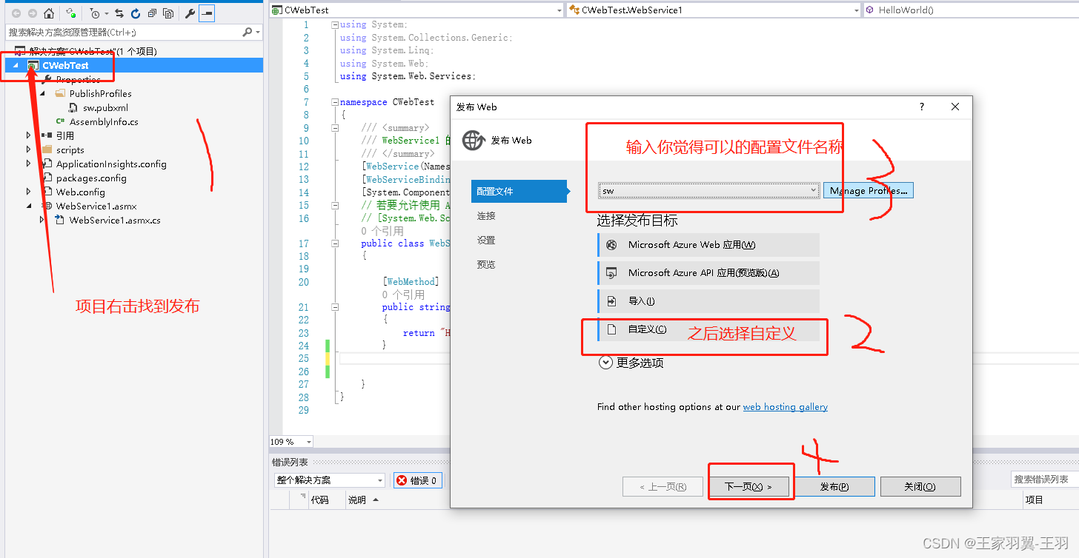Screen dimensions: 1079x558
Task: Select the PublishProfiles folder
Action: (x=100, y=93)
